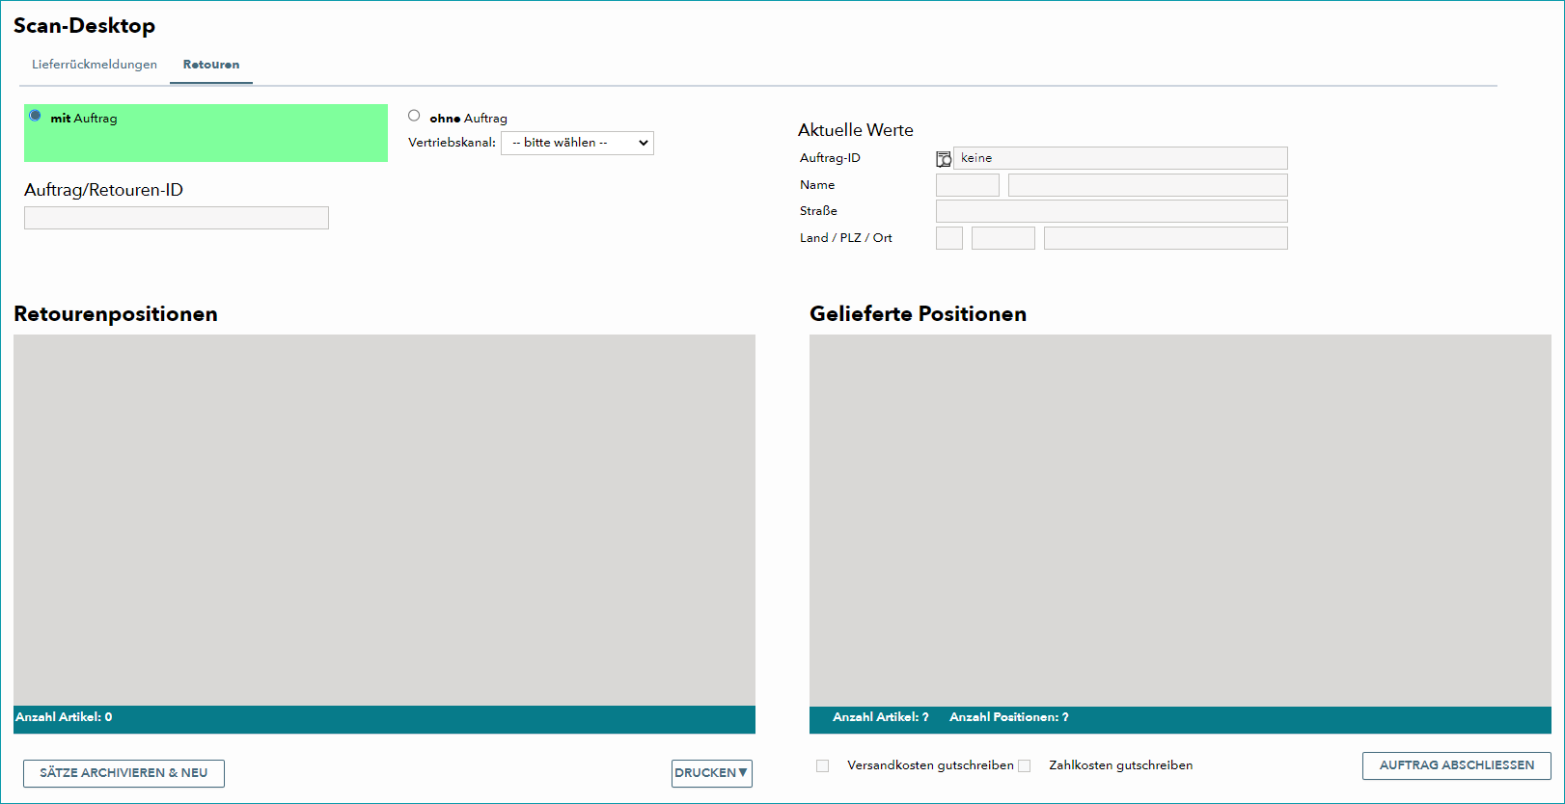Click the 'Scan-Desktop' title
Screen dimensions: 1565x804
click(85, 26)
